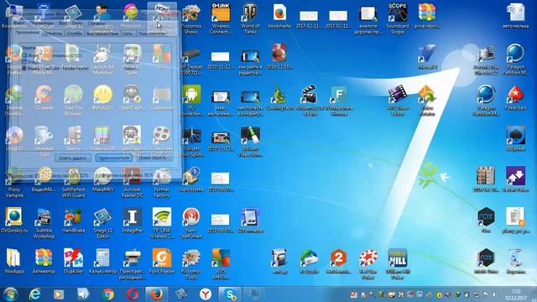Launch DupKiller shortcut

[73, 261]
